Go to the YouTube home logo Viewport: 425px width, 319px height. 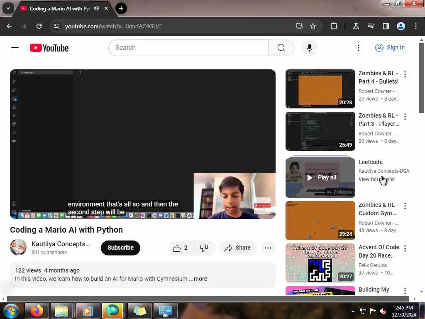pos(49,48)
